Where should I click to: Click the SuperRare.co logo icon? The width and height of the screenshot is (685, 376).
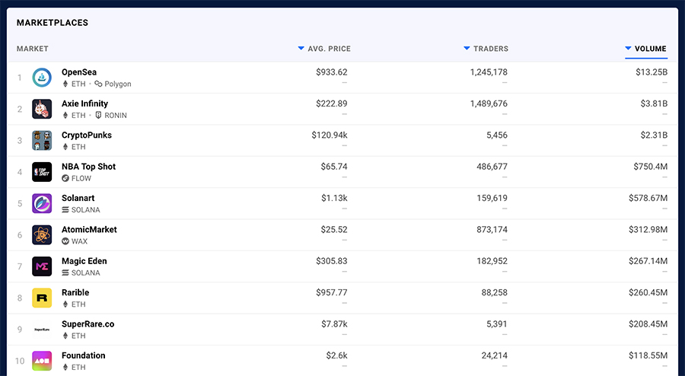(42, 330)
